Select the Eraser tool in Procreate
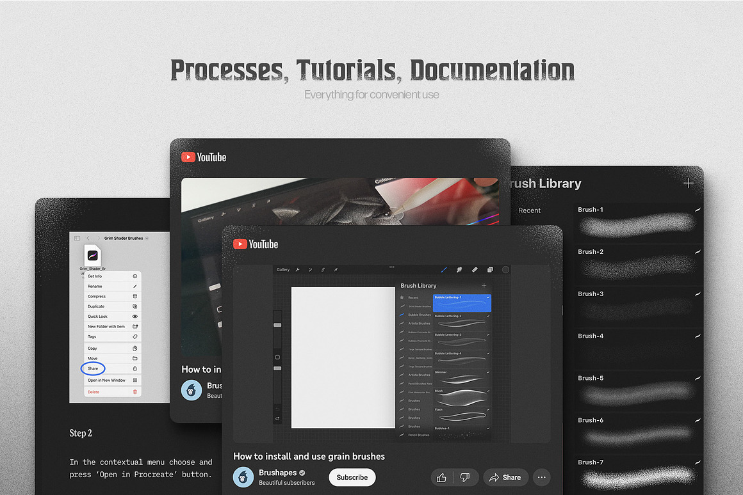This screenshot has width=743, height=495. point(475,270)
